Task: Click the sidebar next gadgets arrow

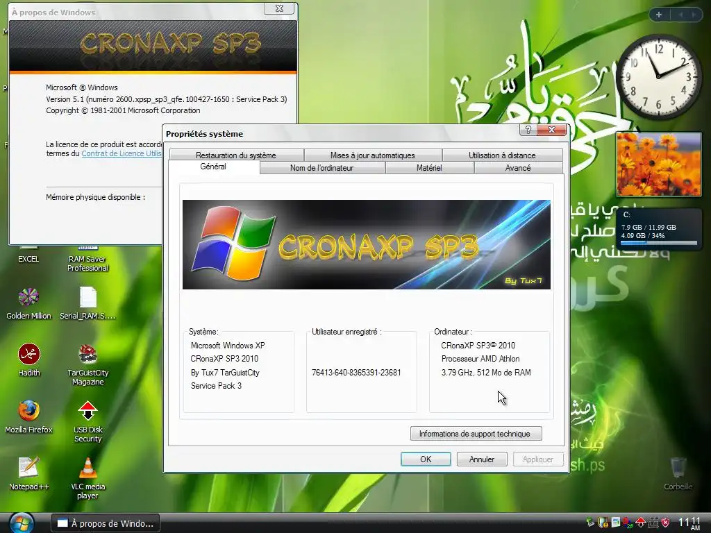Action: click(x=694, y=15)
